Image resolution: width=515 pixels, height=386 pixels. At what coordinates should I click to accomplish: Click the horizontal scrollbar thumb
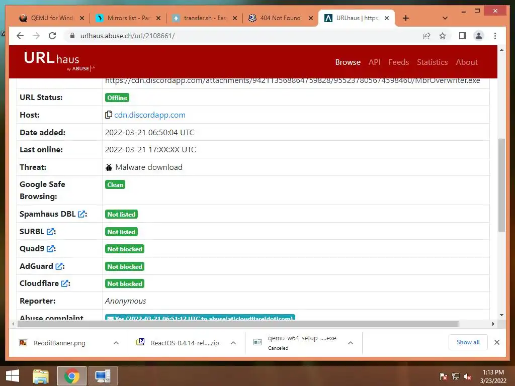tap(238, 324)
